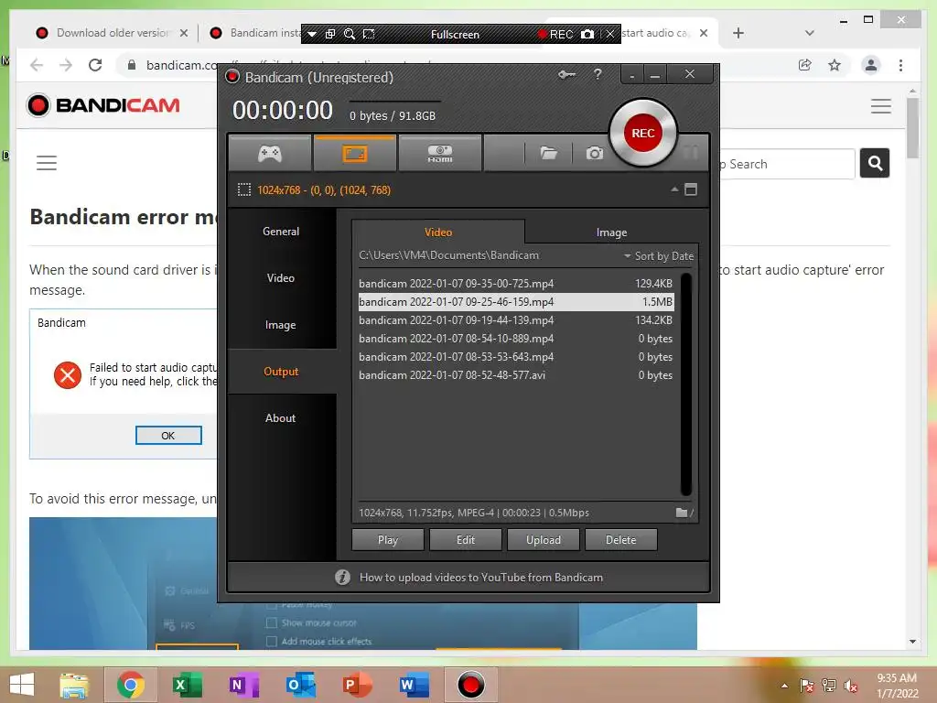This screenshot has width=937, height=703.
Task: Bookmark this page with the star icon
Action: point(835,65)
